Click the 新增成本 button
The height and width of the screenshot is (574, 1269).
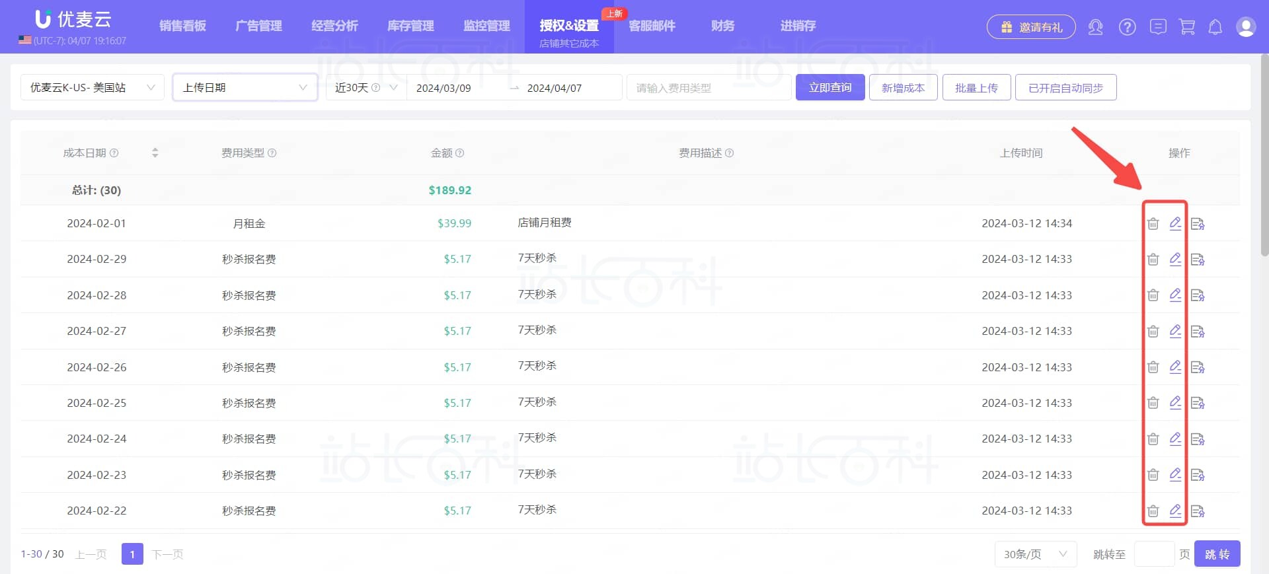pos(903,88)
